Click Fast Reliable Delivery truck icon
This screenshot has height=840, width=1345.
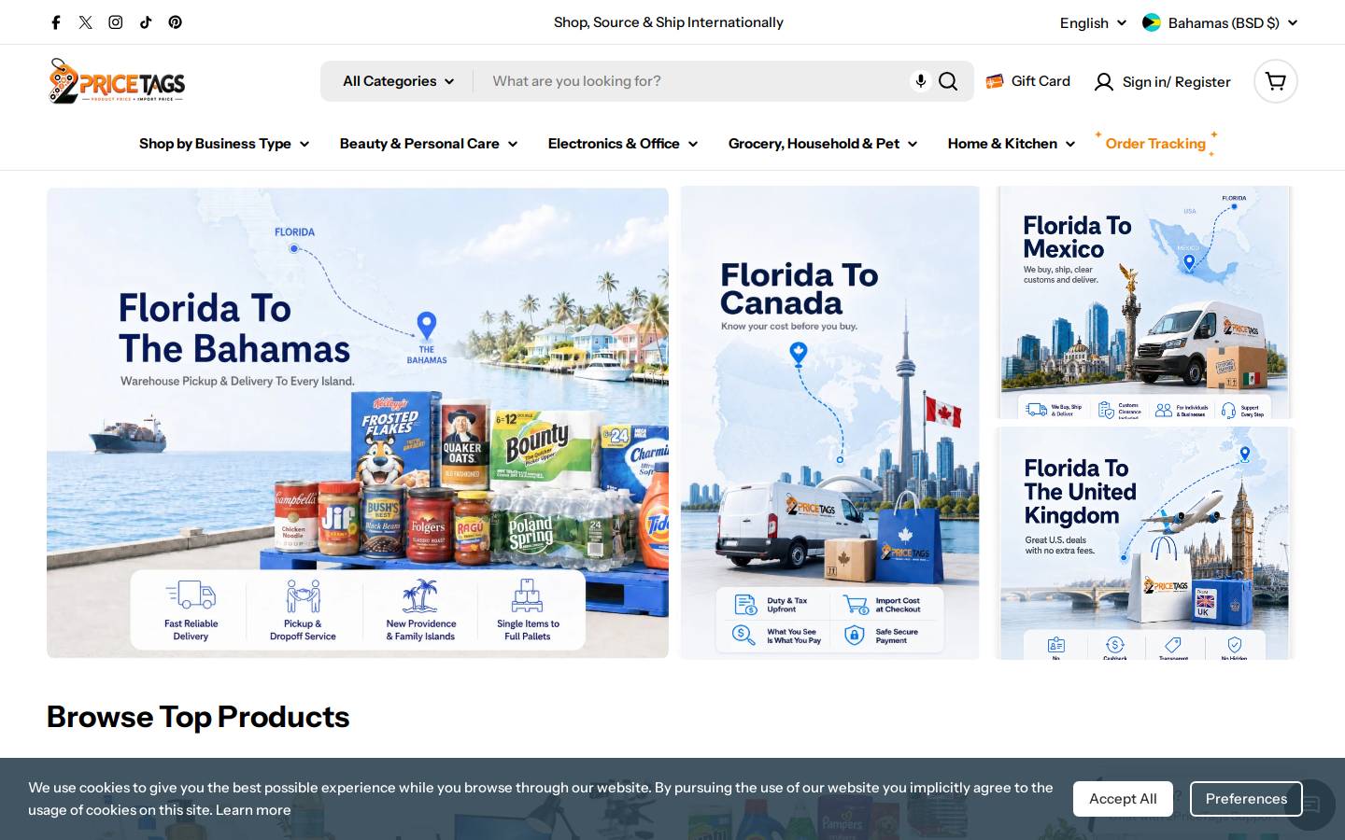[x=191, y=595]
